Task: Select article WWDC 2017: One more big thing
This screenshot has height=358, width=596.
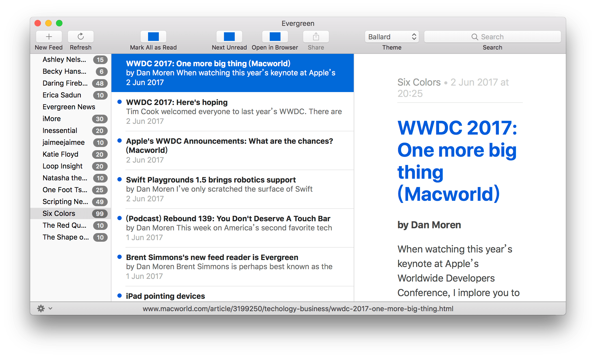Action: click(233, 73)
